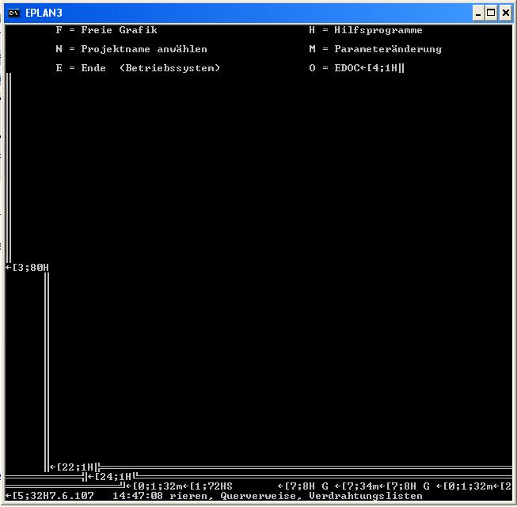This screenshot has height=507, width=517.
Task: Select 'N = Projektname anwählen' menu entry
Action: (131, 49)
